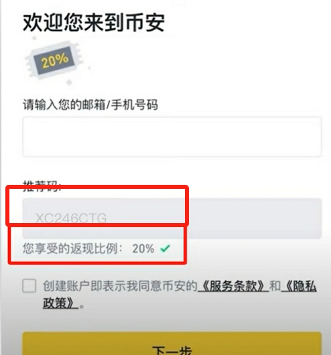Screen dimensions: 331x355
Task: Click the referral code field showing XC246CTG
Action: 172,218
